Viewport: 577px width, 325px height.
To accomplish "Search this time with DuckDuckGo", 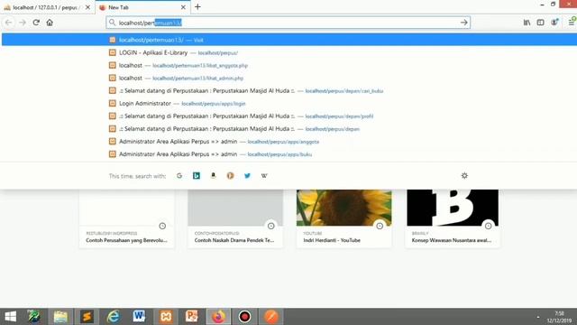I will [231, 176].
